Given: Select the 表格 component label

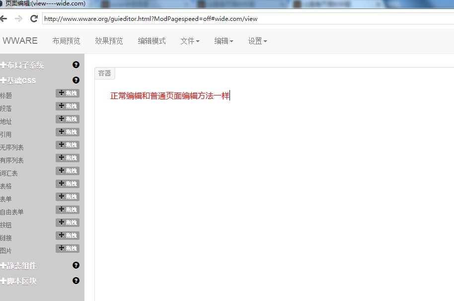Looking at the screenshot, I should click(x=6, y=186).
